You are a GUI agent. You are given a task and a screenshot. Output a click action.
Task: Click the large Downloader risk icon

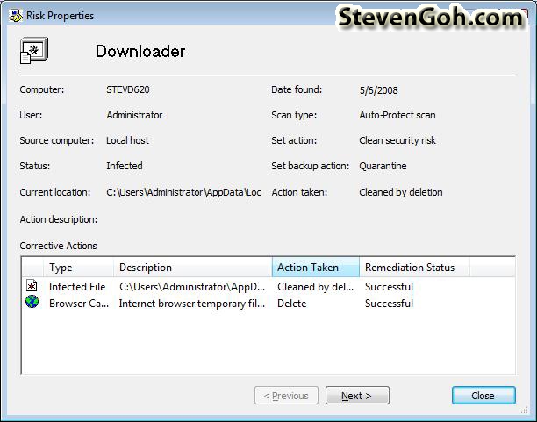tap(34, 51)
